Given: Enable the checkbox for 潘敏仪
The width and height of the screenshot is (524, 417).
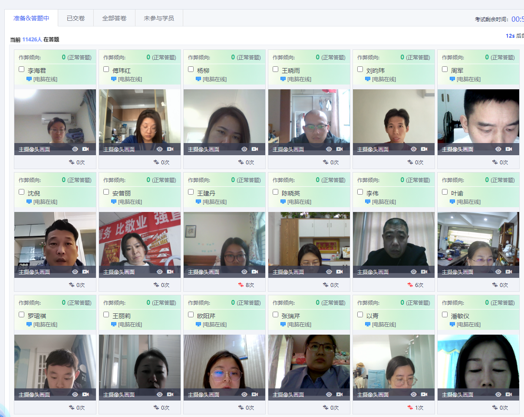Looking at the screenshot, I should click(445, 315).
